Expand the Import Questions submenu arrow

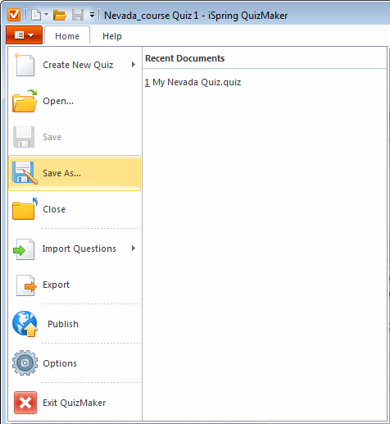134,248
